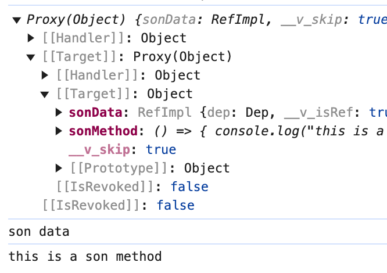
Task: Click the "this is a son method" log line
Action: pos(85,256)
